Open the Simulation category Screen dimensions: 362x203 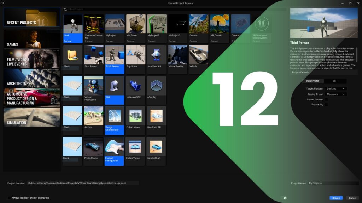tap(32, 117)
